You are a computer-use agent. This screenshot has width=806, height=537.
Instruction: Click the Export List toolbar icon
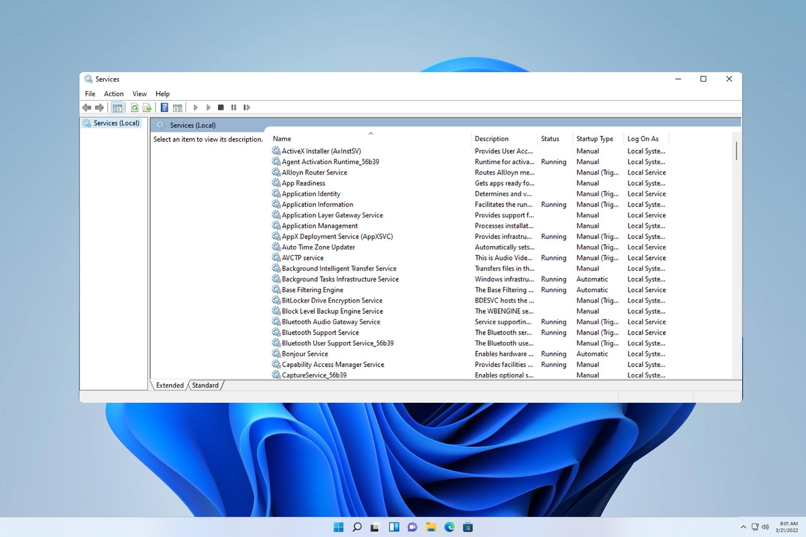147,108
